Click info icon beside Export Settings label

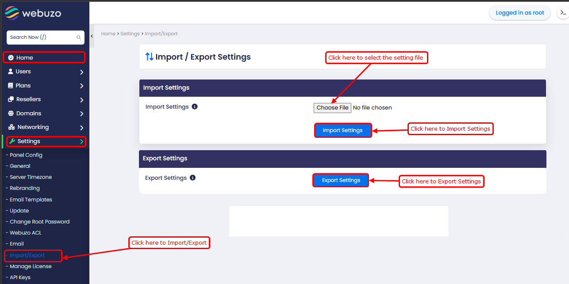[192, 178]
